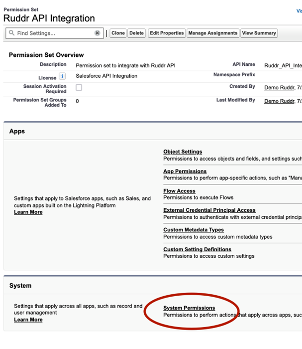This screenshot has width=302, height=349.
Task: Click the Ruddr_API_Inte API Name value
Action: pyautogui.click(x=283, y=65)
